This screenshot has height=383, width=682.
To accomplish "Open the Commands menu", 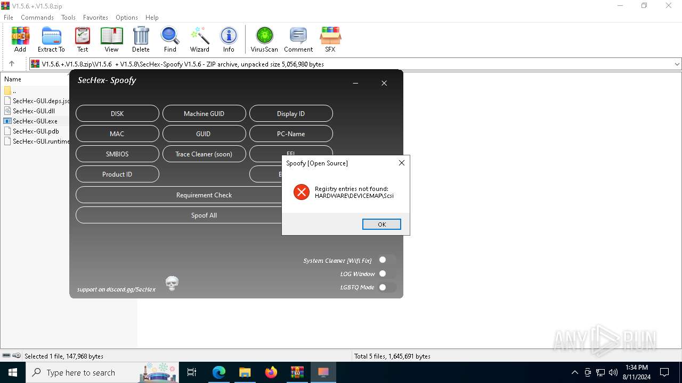I will (x=37, y=18).
